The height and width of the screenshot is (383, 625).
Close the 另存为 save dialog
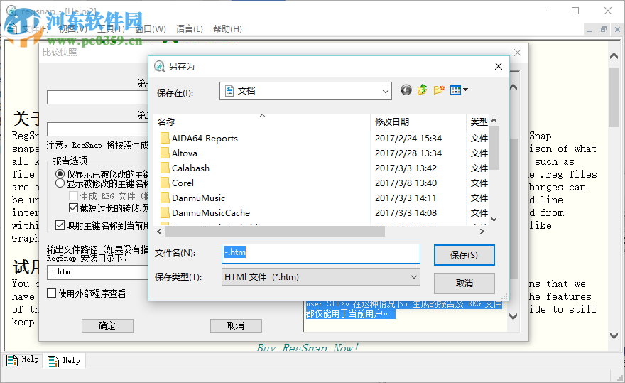pos(499,66)
